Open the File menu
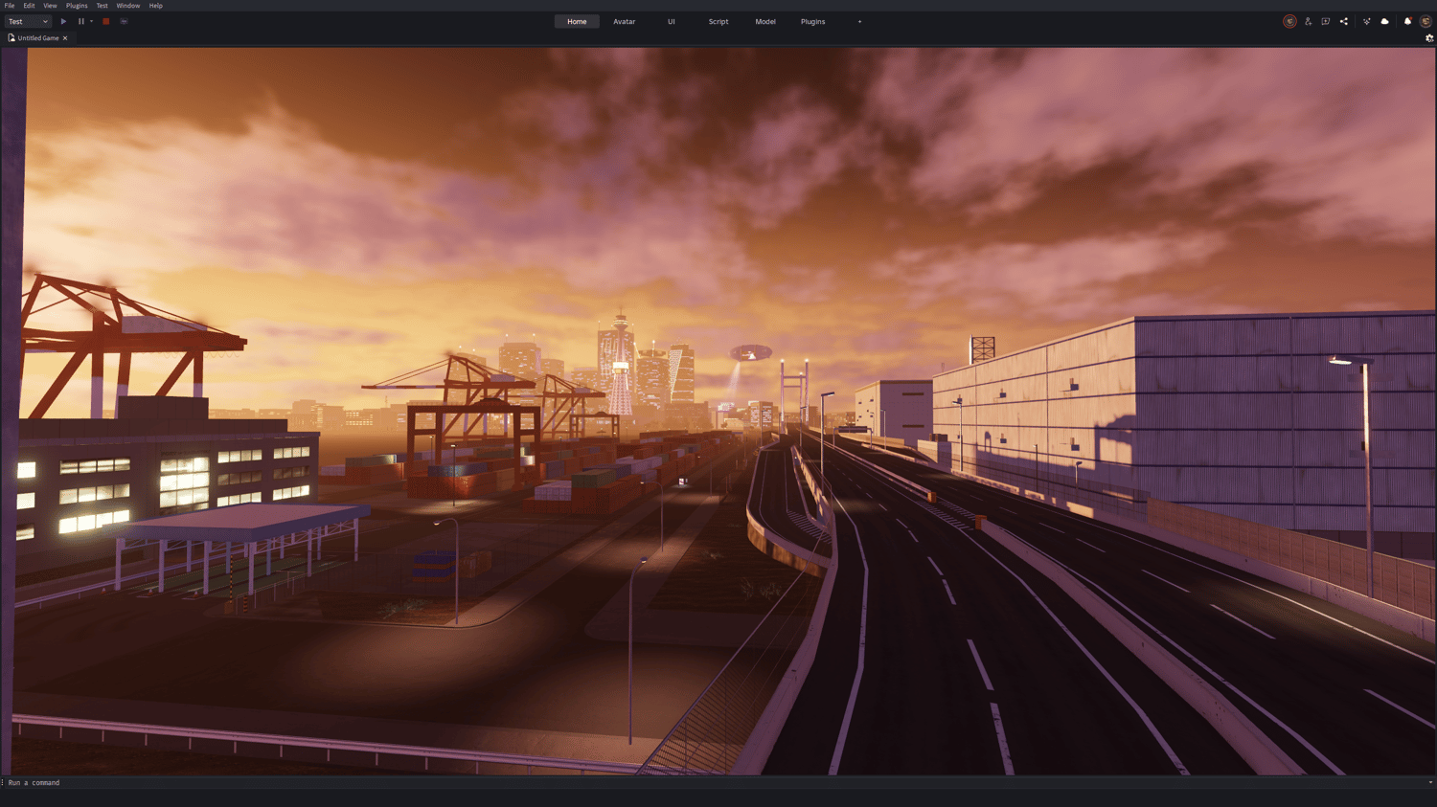Image resolution: width=1437 pixels, height=807 pixels. coord(10,6)
